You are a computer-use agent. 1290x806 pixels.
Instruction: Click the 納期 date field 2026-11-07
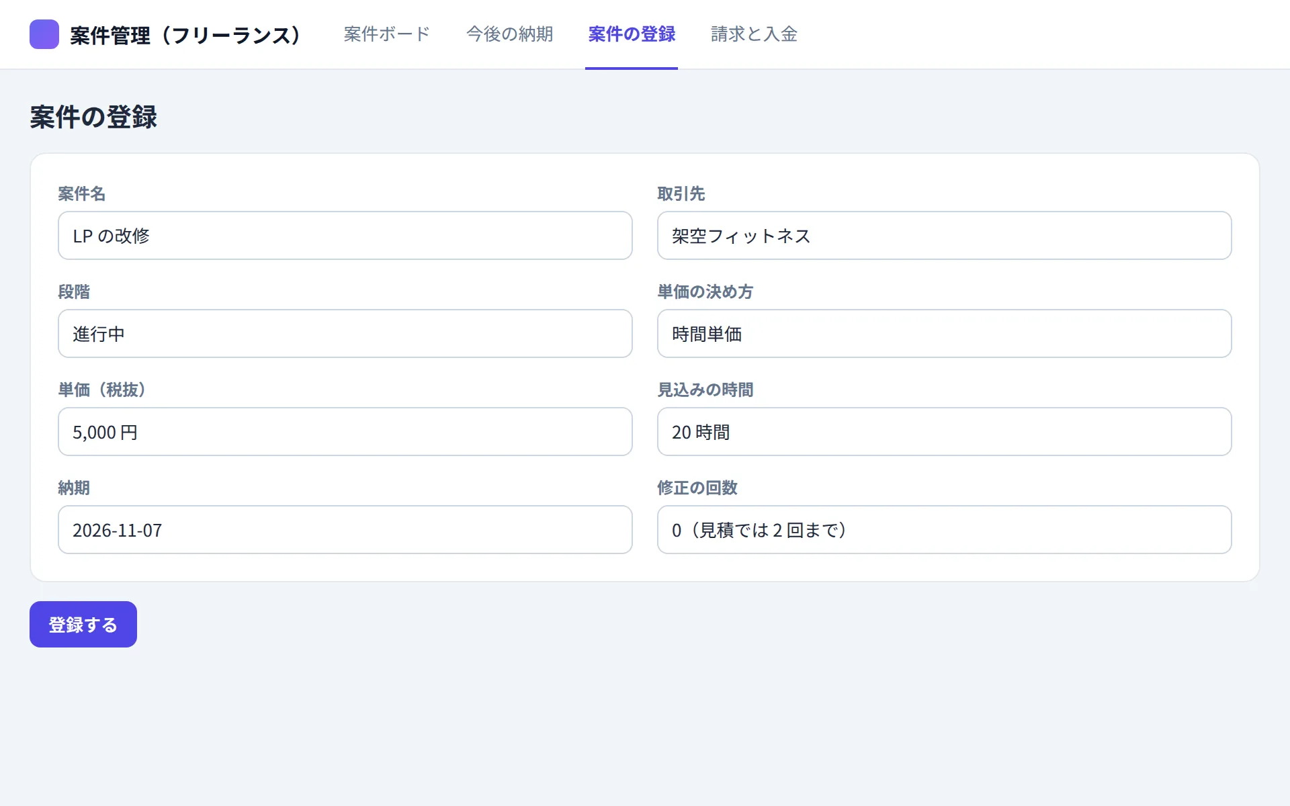pyautogui.click(x=345, y=530)
